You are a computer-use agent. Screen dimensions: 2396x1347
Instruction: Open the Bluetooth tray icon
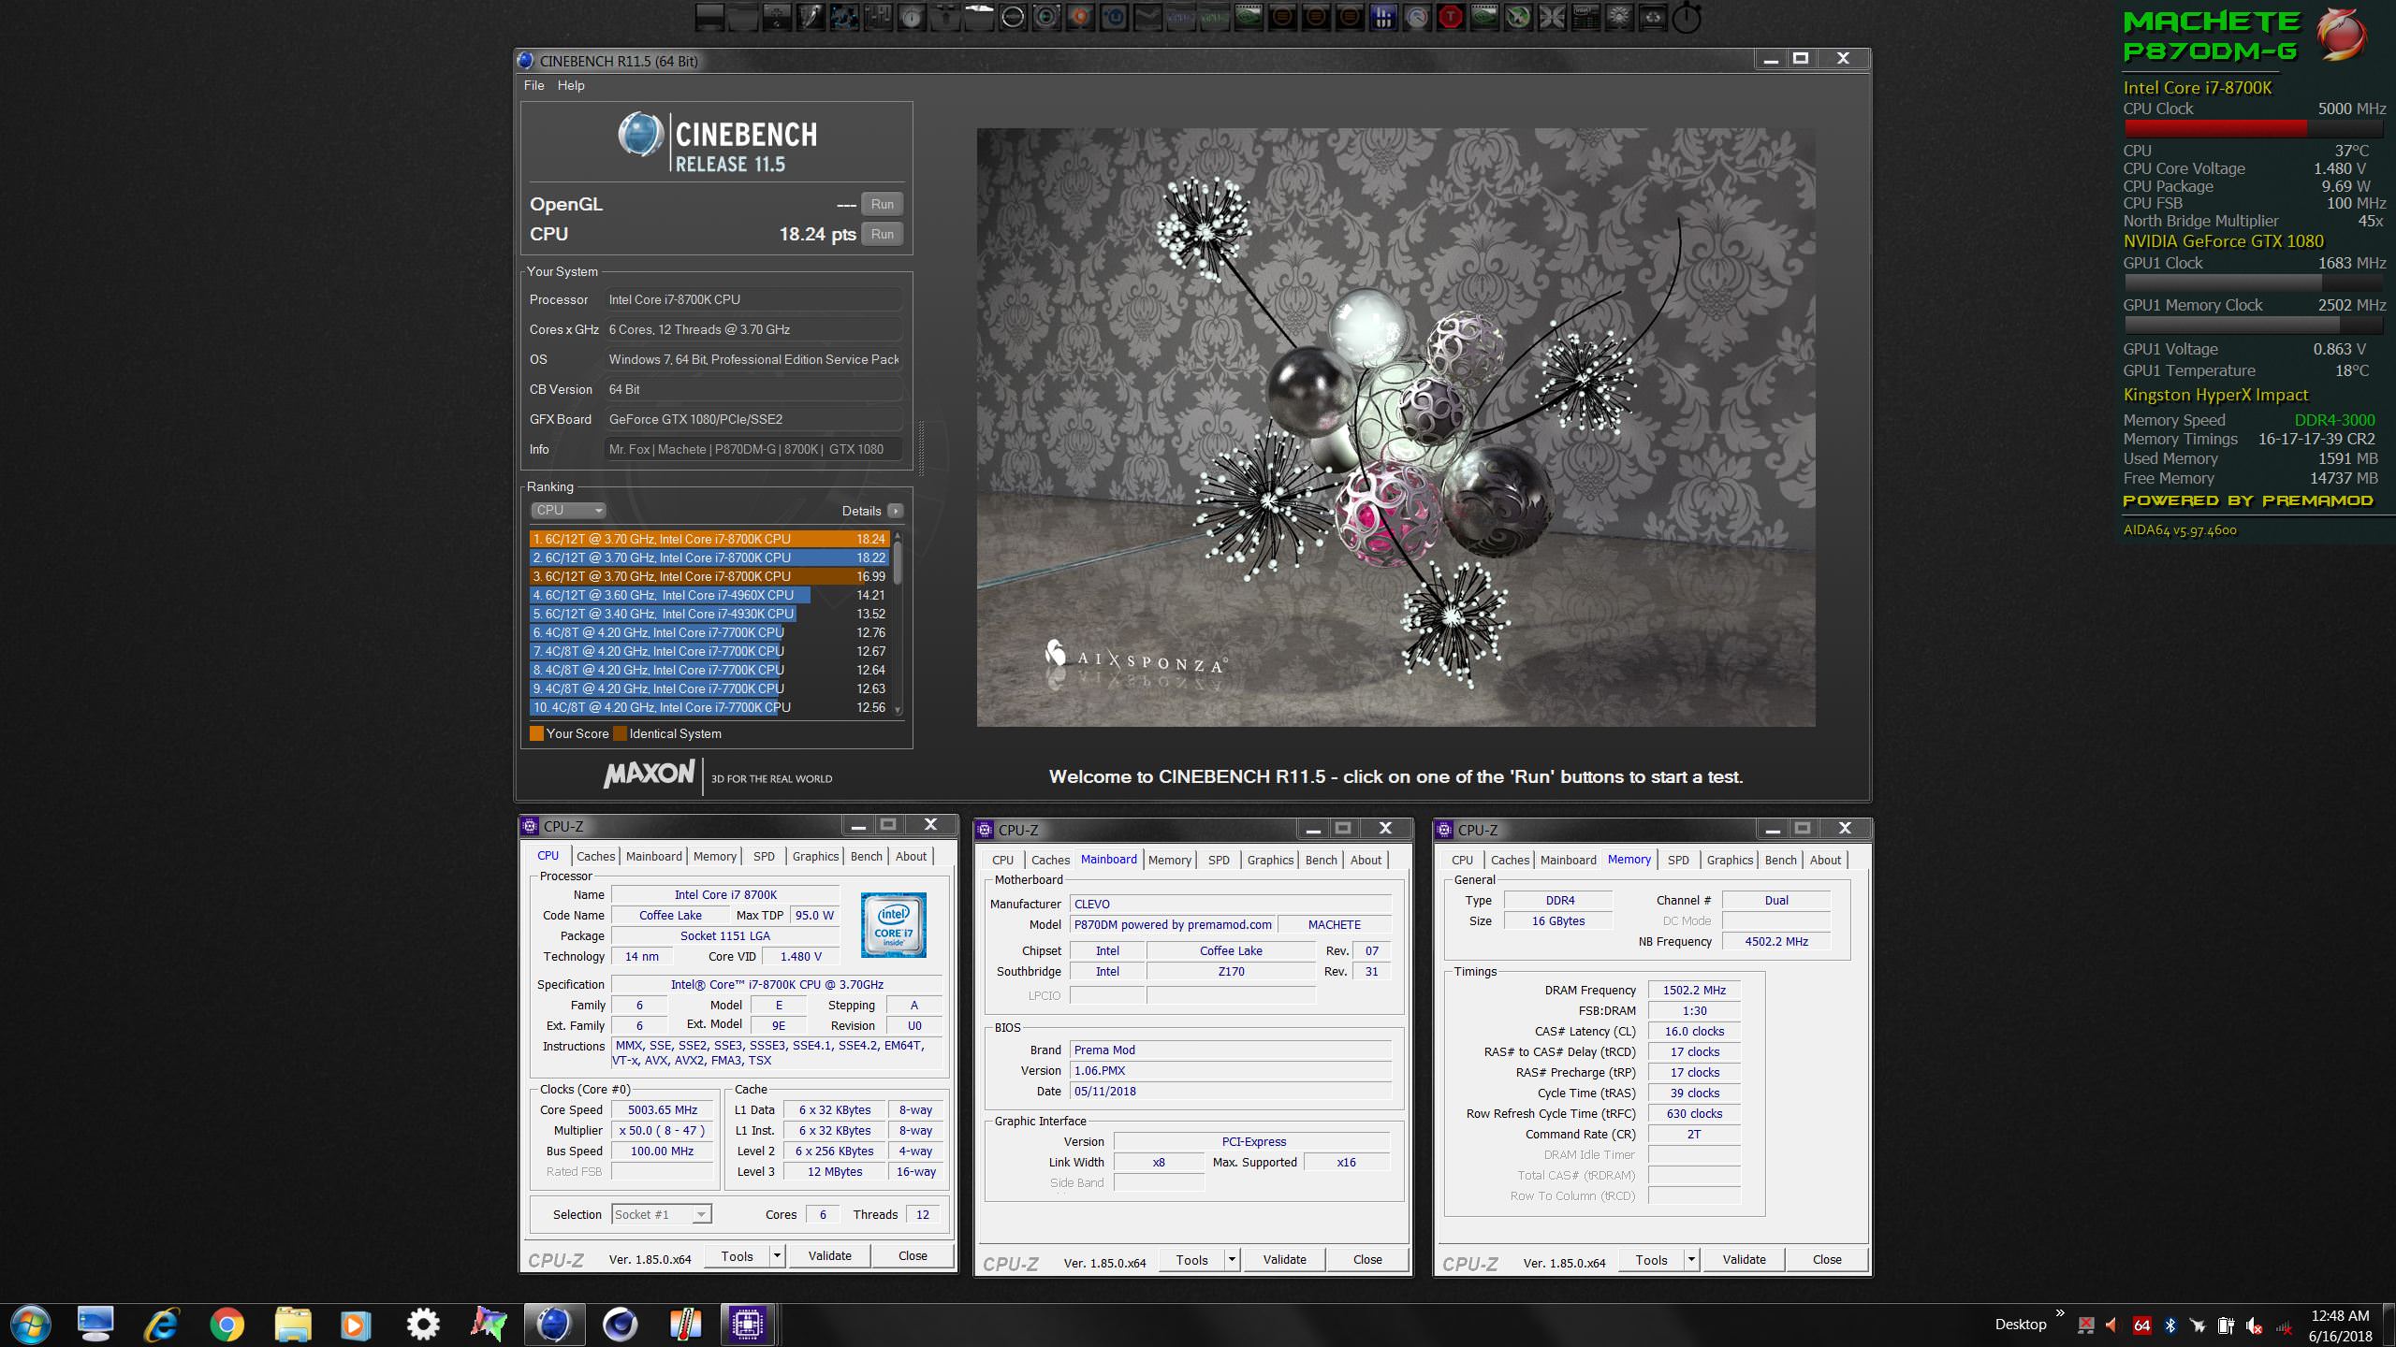2170,1325
